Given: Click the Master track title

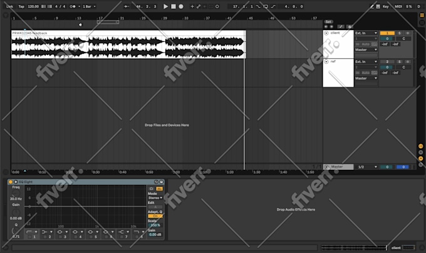Looking at the screenshot, I should [x=337, y=167].
